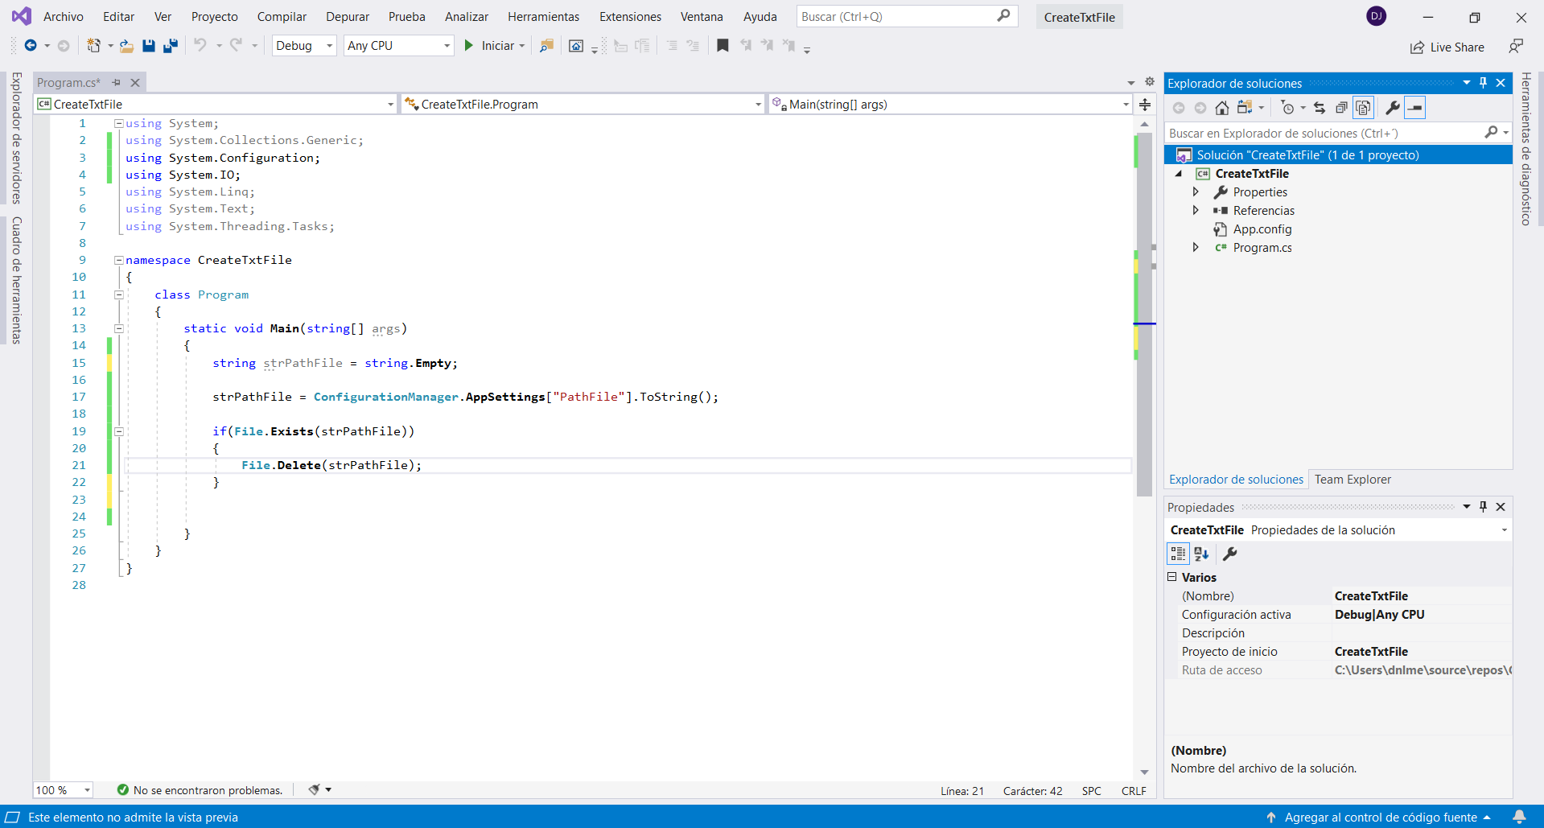Switch to the Team Explorer tab
The height and width of the screenshot is (828, 1544).
click(1352, 480)
